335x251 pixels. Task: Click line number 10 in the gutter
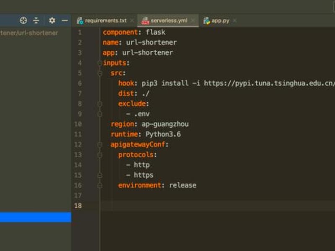(78, 124)
